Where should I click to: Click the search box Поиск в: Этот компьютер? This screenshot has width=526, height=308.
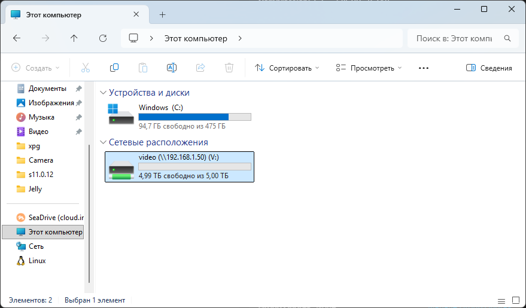455,38
